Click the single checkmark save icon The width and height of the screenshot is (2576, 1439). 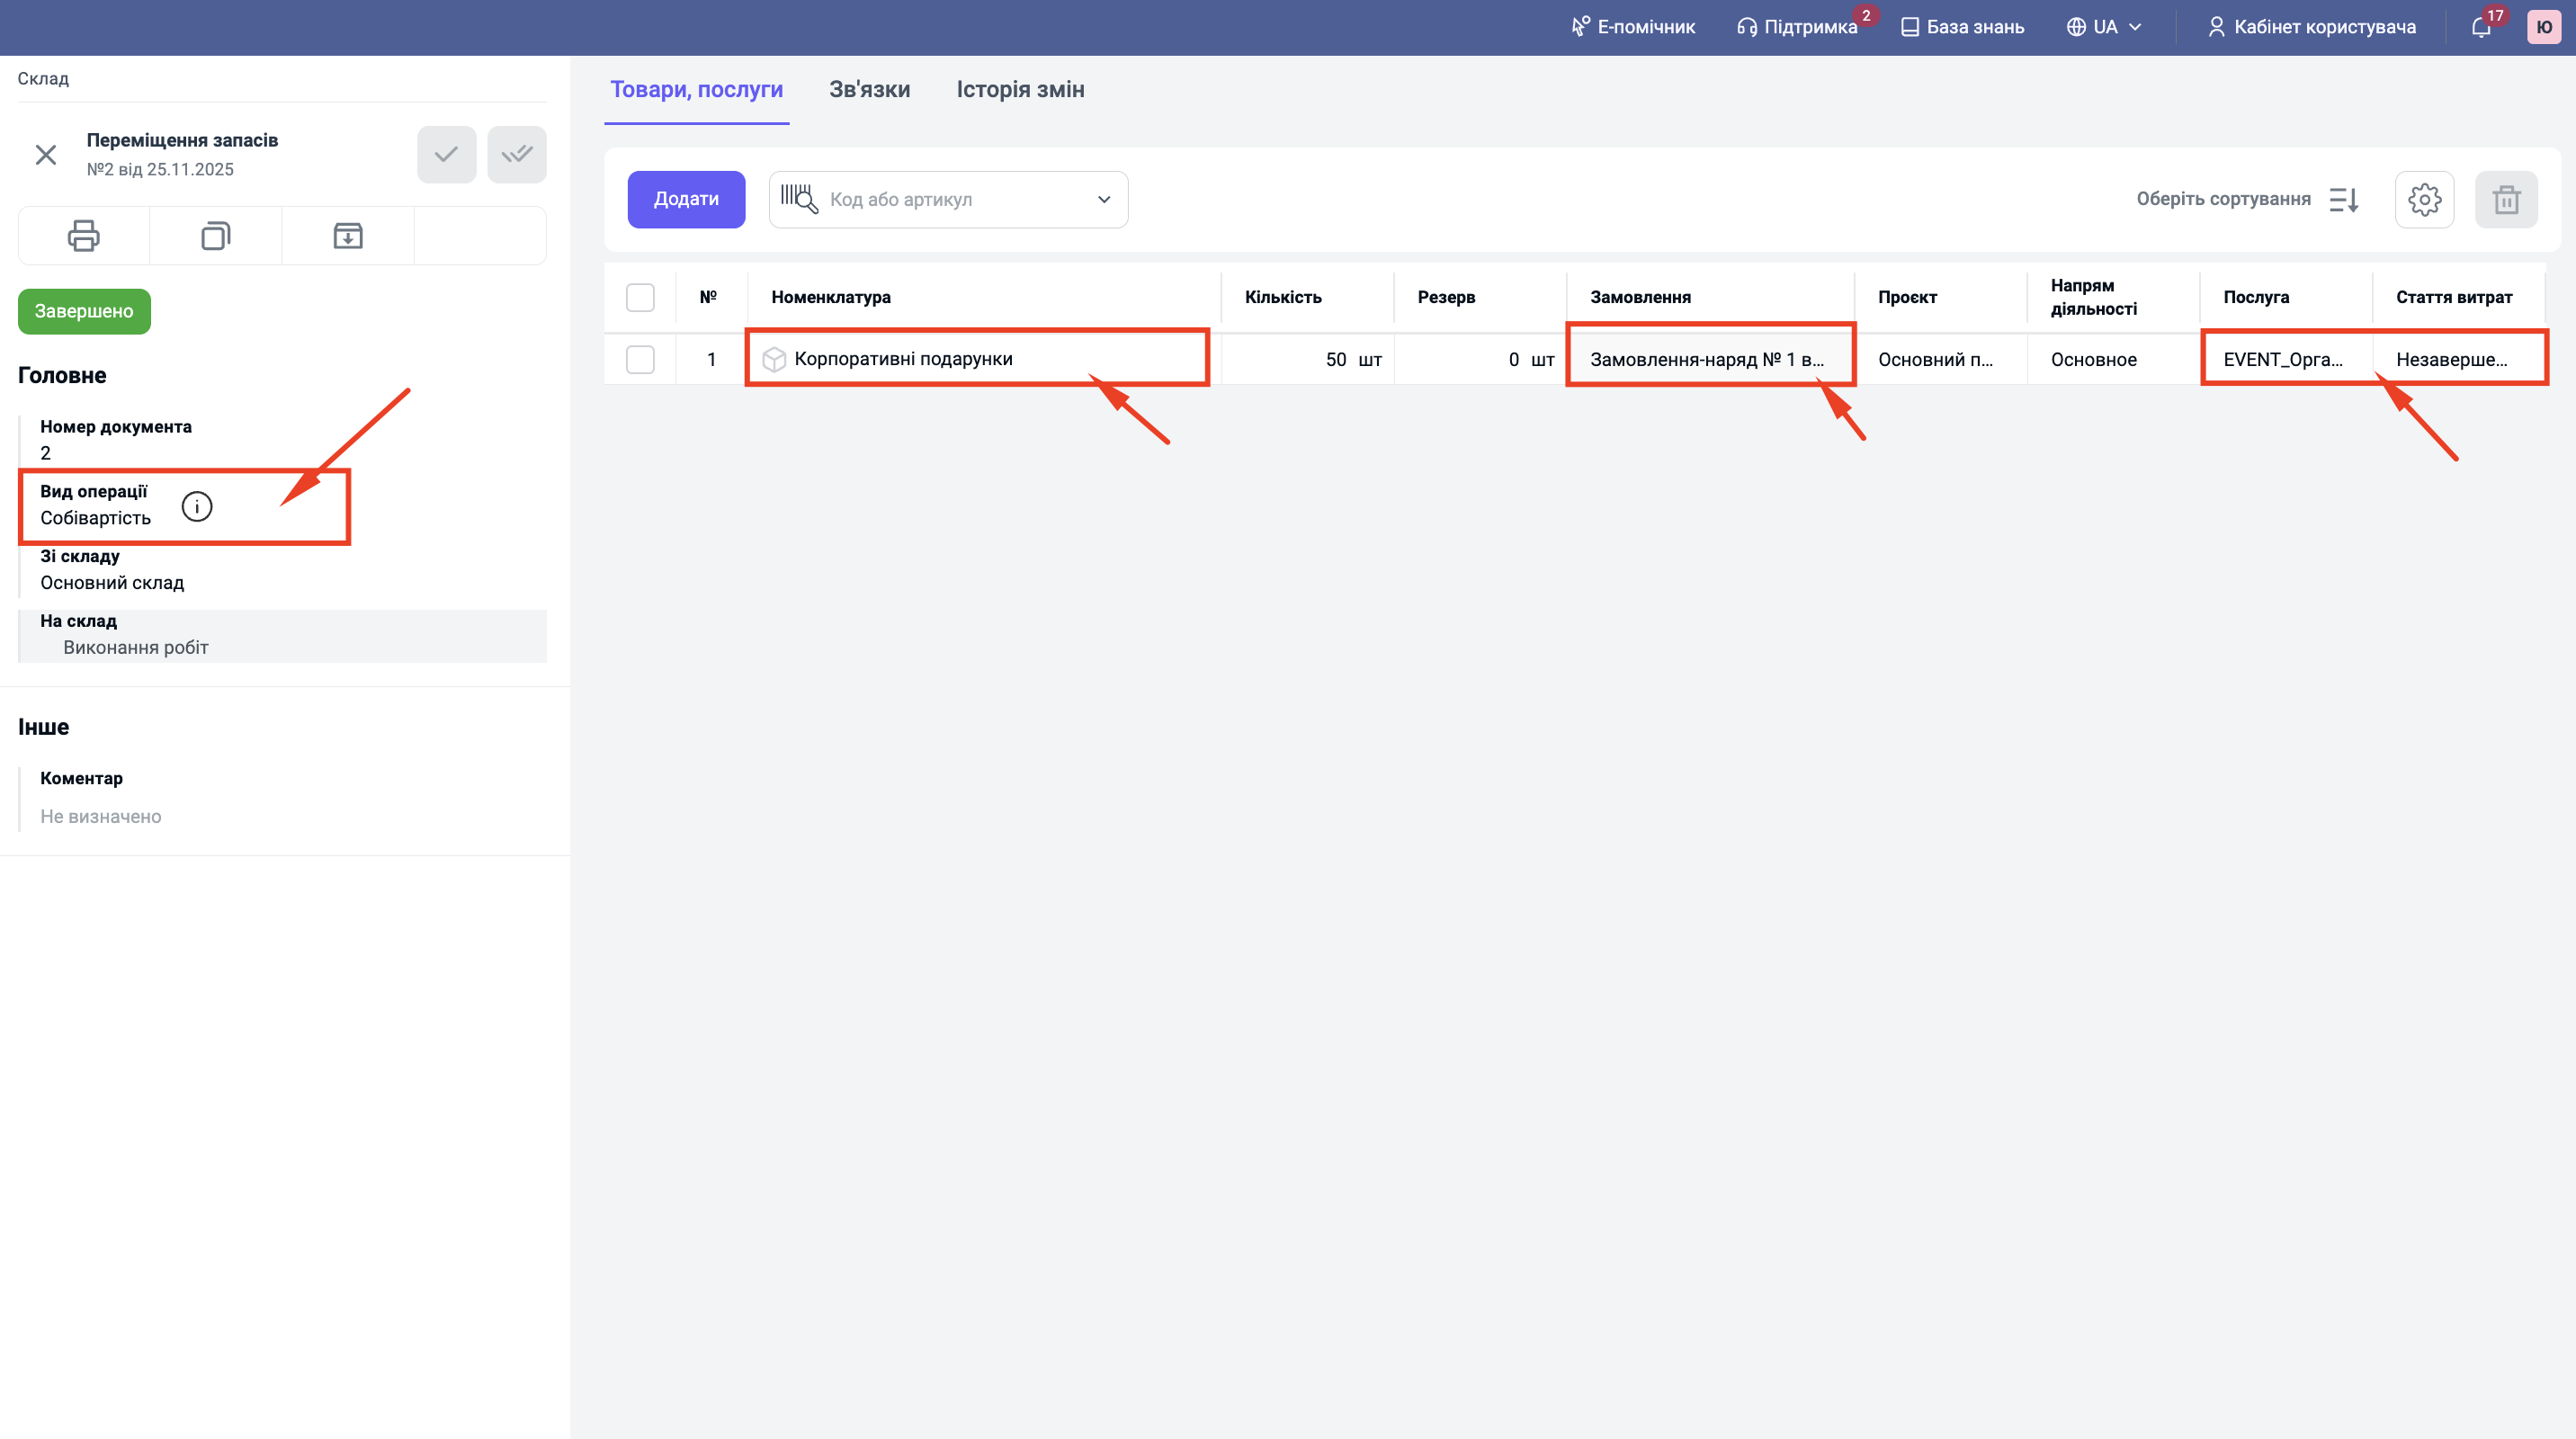click(x=446, y=154)
